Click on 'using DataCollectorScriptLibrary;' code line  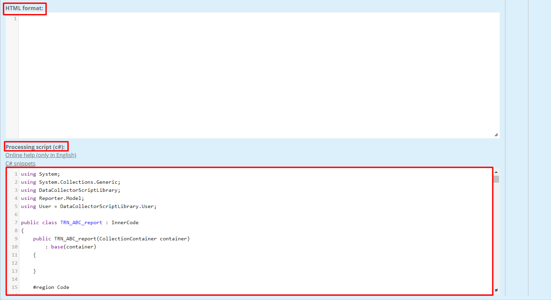(x=71, y=190)
